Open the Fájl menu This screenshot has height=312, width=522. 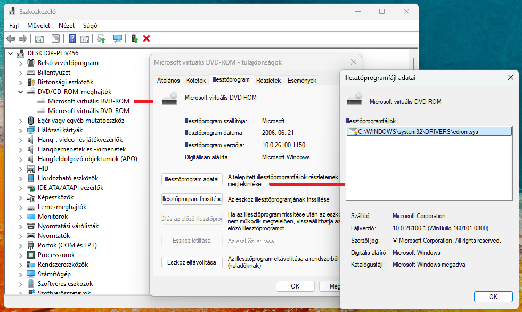click(x=14, y=26)
